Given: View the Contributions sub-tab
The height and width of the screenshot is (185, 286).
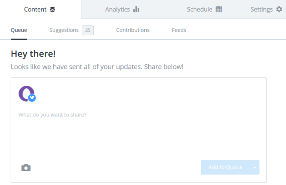Looking at the screenshot, I should pyautogui.click(x=132, y=30).
